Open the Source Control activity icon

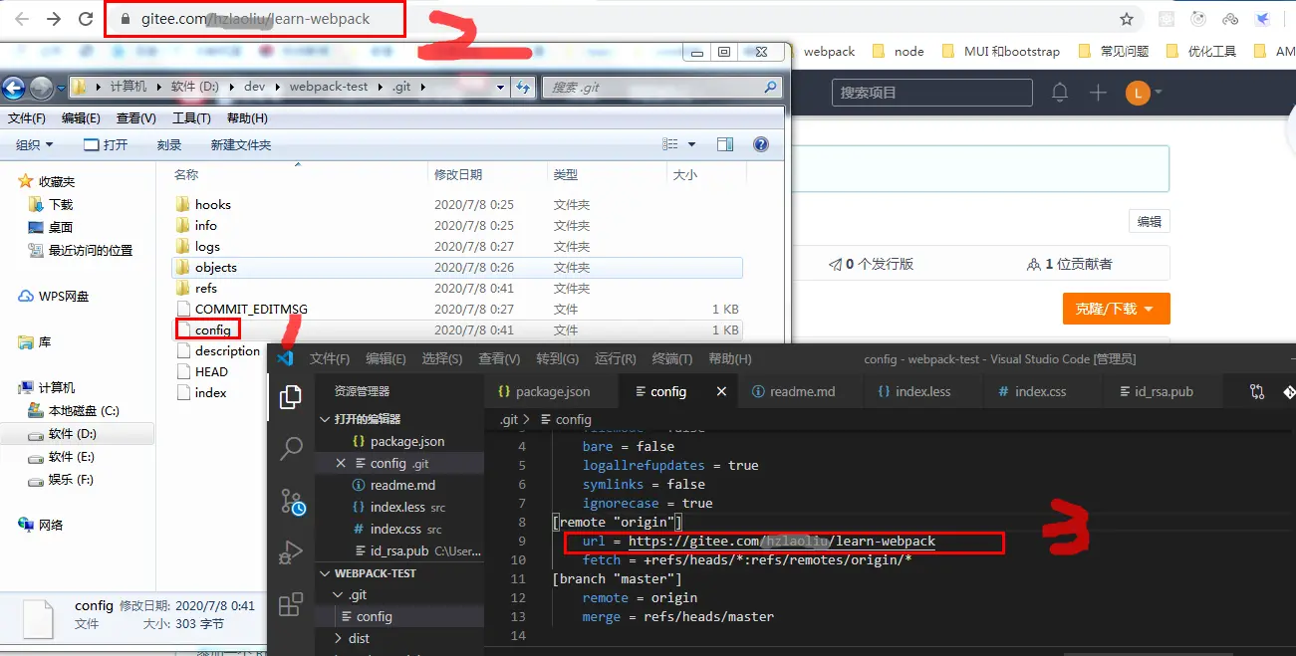291,502
